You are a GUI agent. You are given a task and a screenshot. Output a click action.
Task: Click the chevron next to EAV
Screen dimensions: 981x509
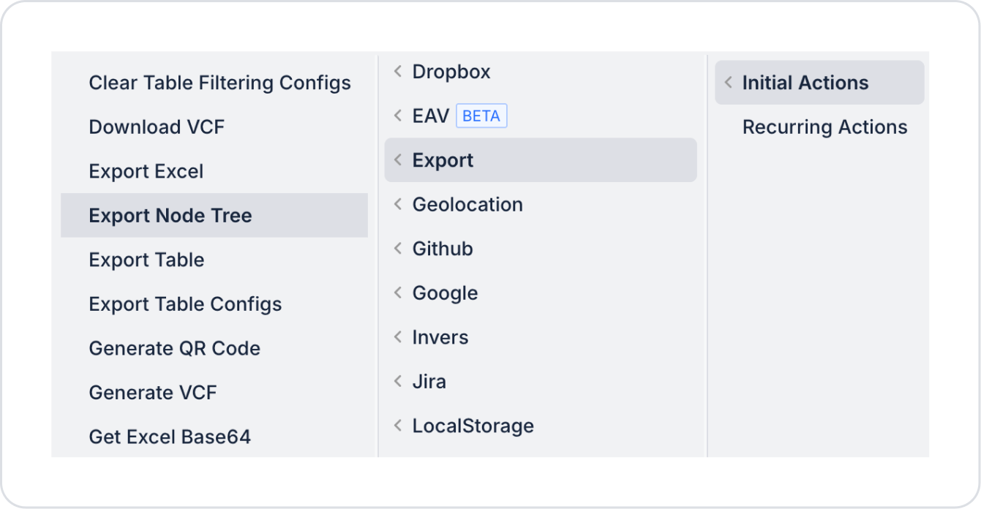398,116
